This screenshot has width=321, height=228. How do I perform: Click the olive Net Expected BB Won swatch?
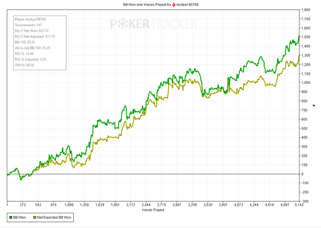point(34,217)
